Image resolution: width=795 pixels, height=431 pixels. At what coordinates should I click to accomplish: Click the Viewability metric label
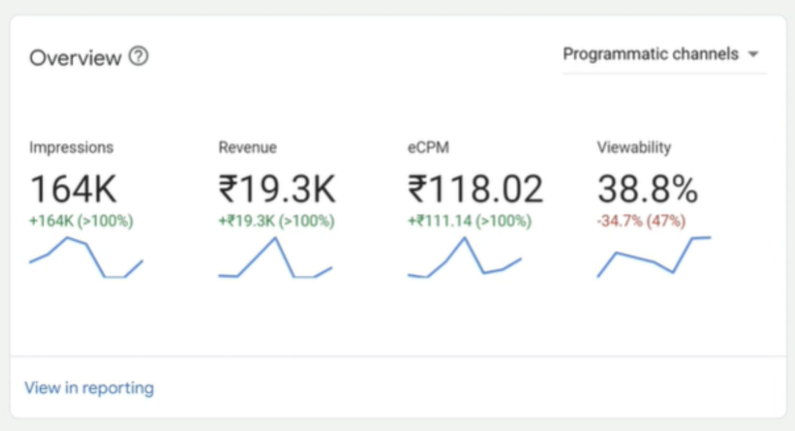[x=634, y=148]
